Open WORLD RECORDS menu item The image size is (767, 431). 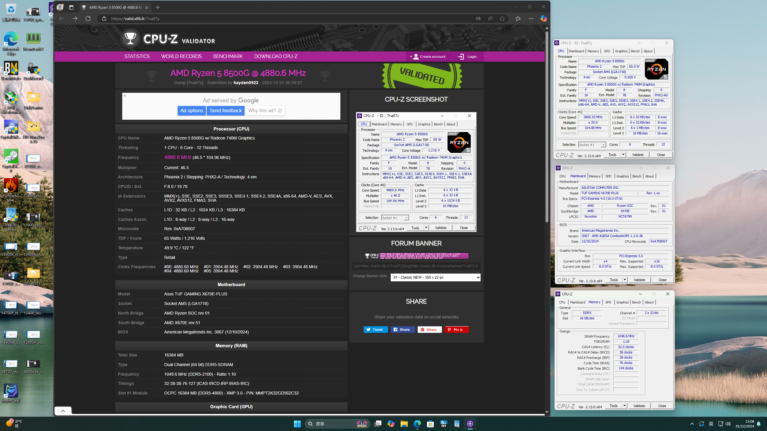[181, 57]
